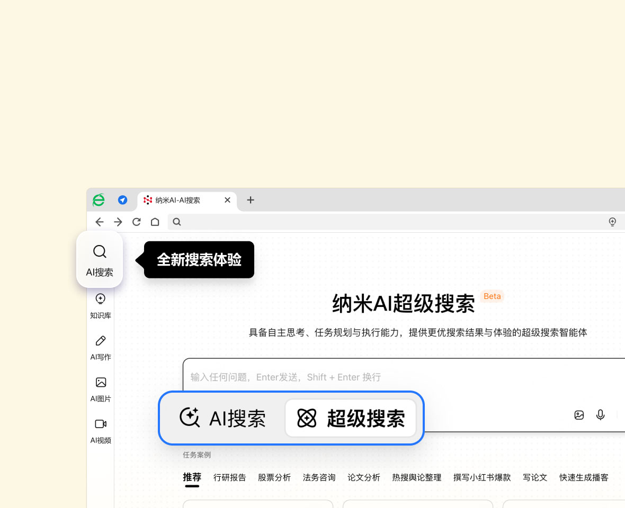Image resolution: width=625 pixels, height=508 pixels.
Task: Open the 法务咨询 task examples
Action: pos(319,477)
